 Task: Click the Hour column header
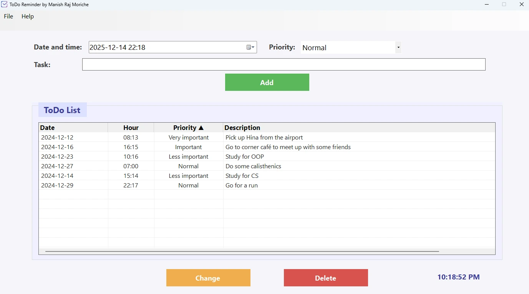click(131, 127)
